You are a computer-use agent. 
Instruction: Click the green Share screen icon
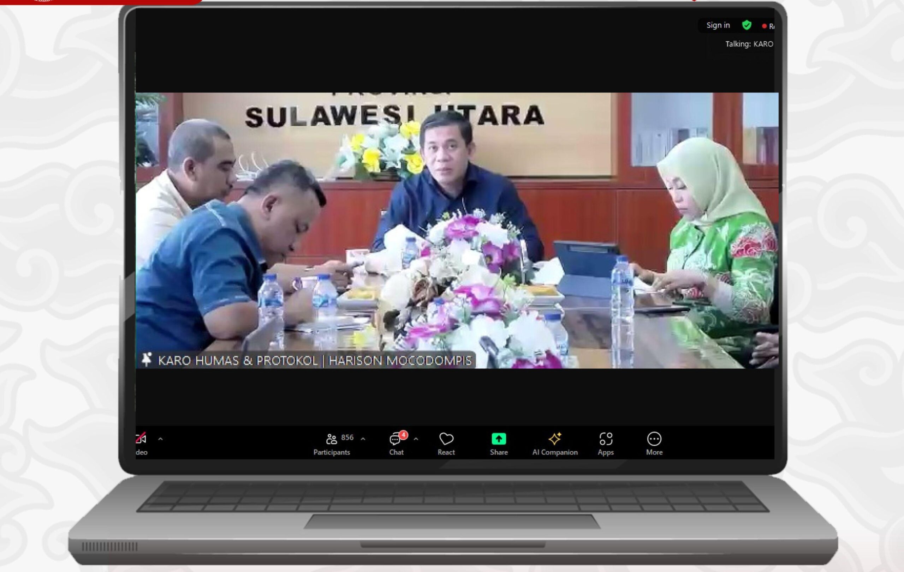(x=499, y=439)
